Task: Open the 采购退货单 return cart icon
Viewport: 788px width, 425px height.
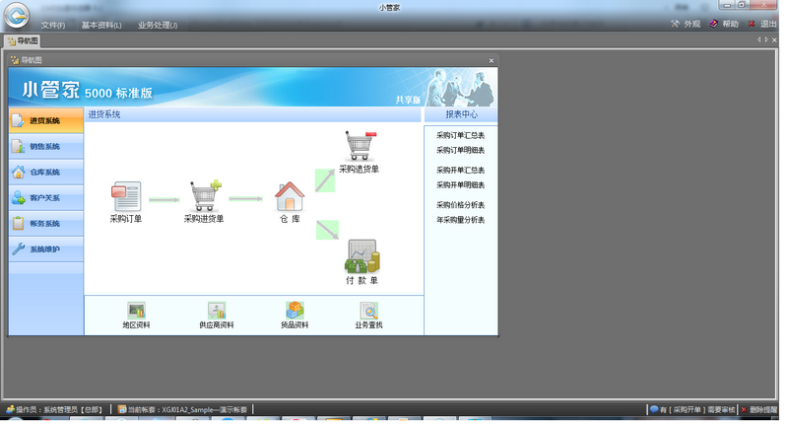Action: click(360, 146)
